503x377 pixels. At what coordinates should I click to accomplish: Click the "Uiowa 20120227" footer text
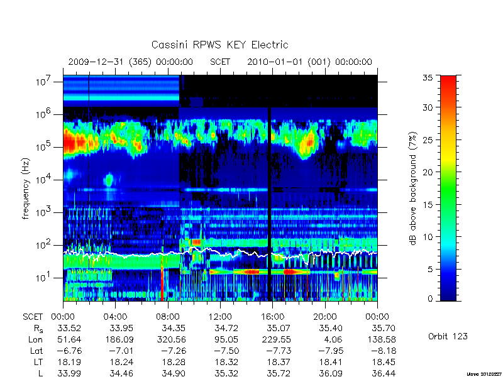(485, 374)
